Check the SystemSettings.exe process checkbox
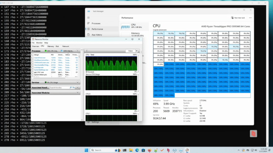273x153 pixels. tap(33, 70)
